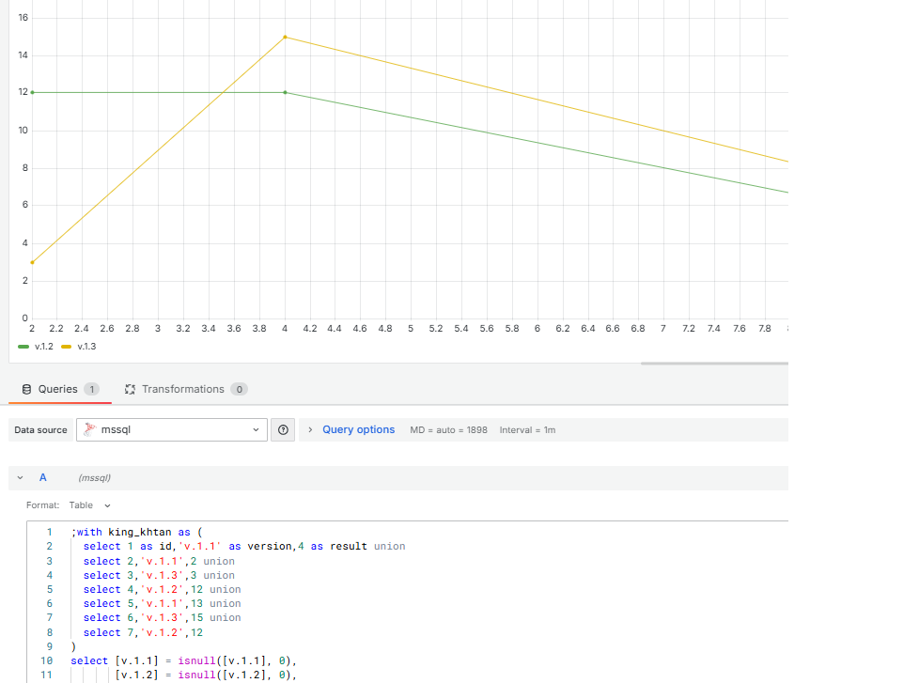Expand the Query options chevron
The height and width of the screenshot is (683, 919).
[310, 430]
